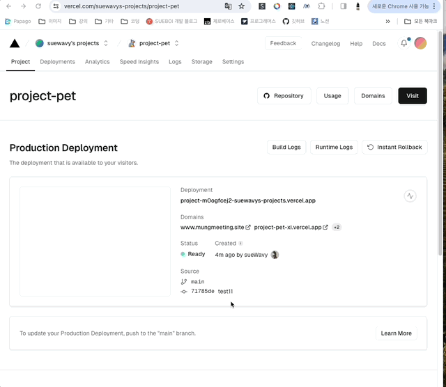Click the browser forward arrow
Viewport: 446px width, 387px height.
point(23,6)
